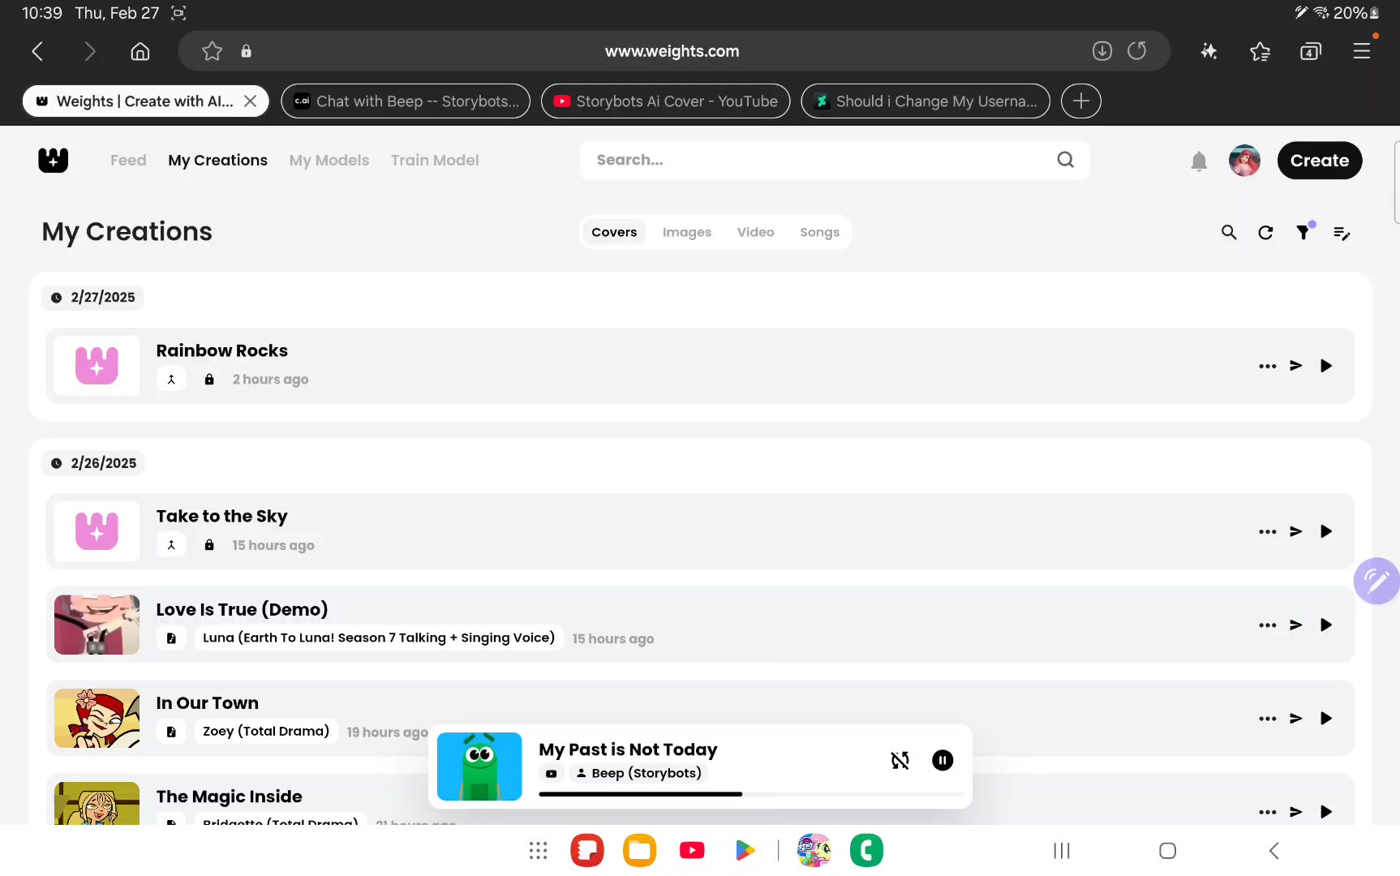Screen dimensions: 1400x876
Task: Play Rainbow Rocks
Action: tap(1326, 366)
